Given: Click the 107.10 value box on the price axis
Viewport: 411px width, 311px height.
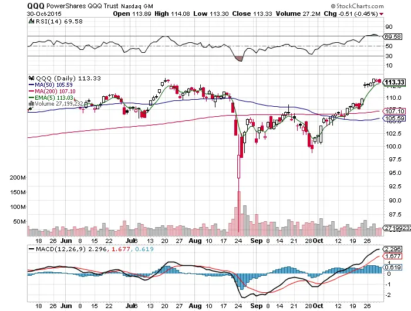Looking at the screenshot, I should [395, 111].
